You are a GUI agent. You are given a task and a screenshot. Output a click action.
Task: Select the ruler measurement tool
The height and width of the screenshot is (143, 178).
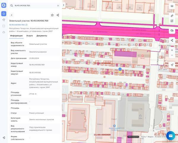(x=172, y=15)
